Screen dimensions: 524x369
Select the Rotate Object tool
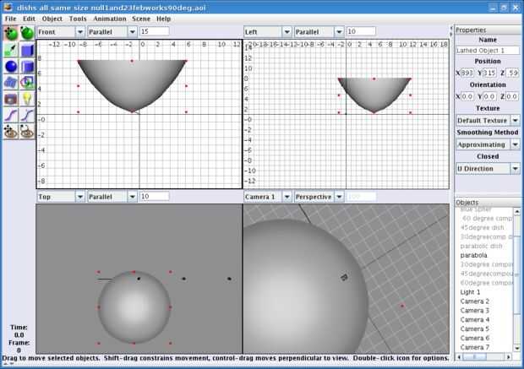point(27,34)
